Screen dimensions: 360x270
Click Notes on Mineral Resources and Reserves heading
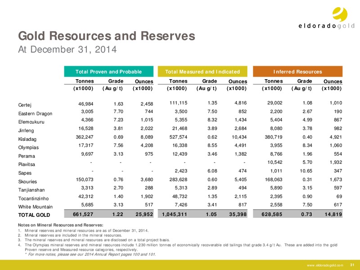61,225
